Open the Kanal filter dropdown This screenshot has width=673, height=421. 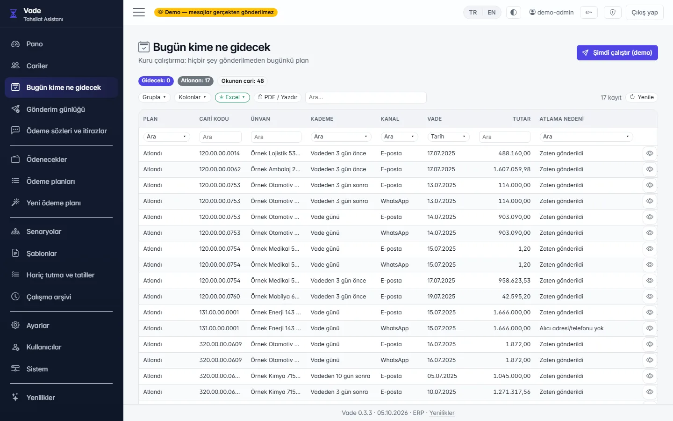pos(399,137)
